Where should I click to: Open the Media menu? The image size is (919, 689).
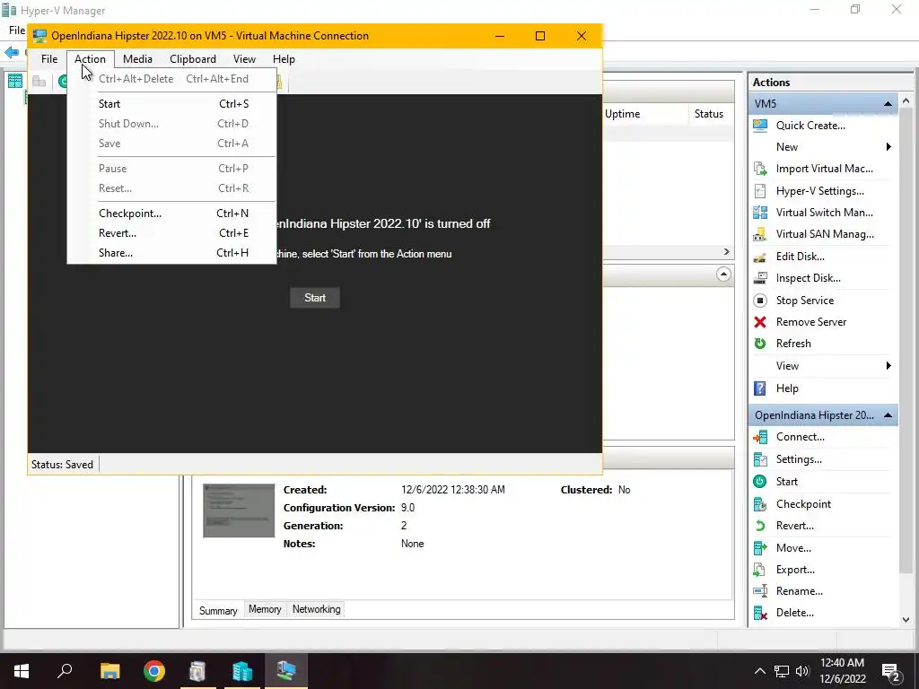(x=137, y=59)
